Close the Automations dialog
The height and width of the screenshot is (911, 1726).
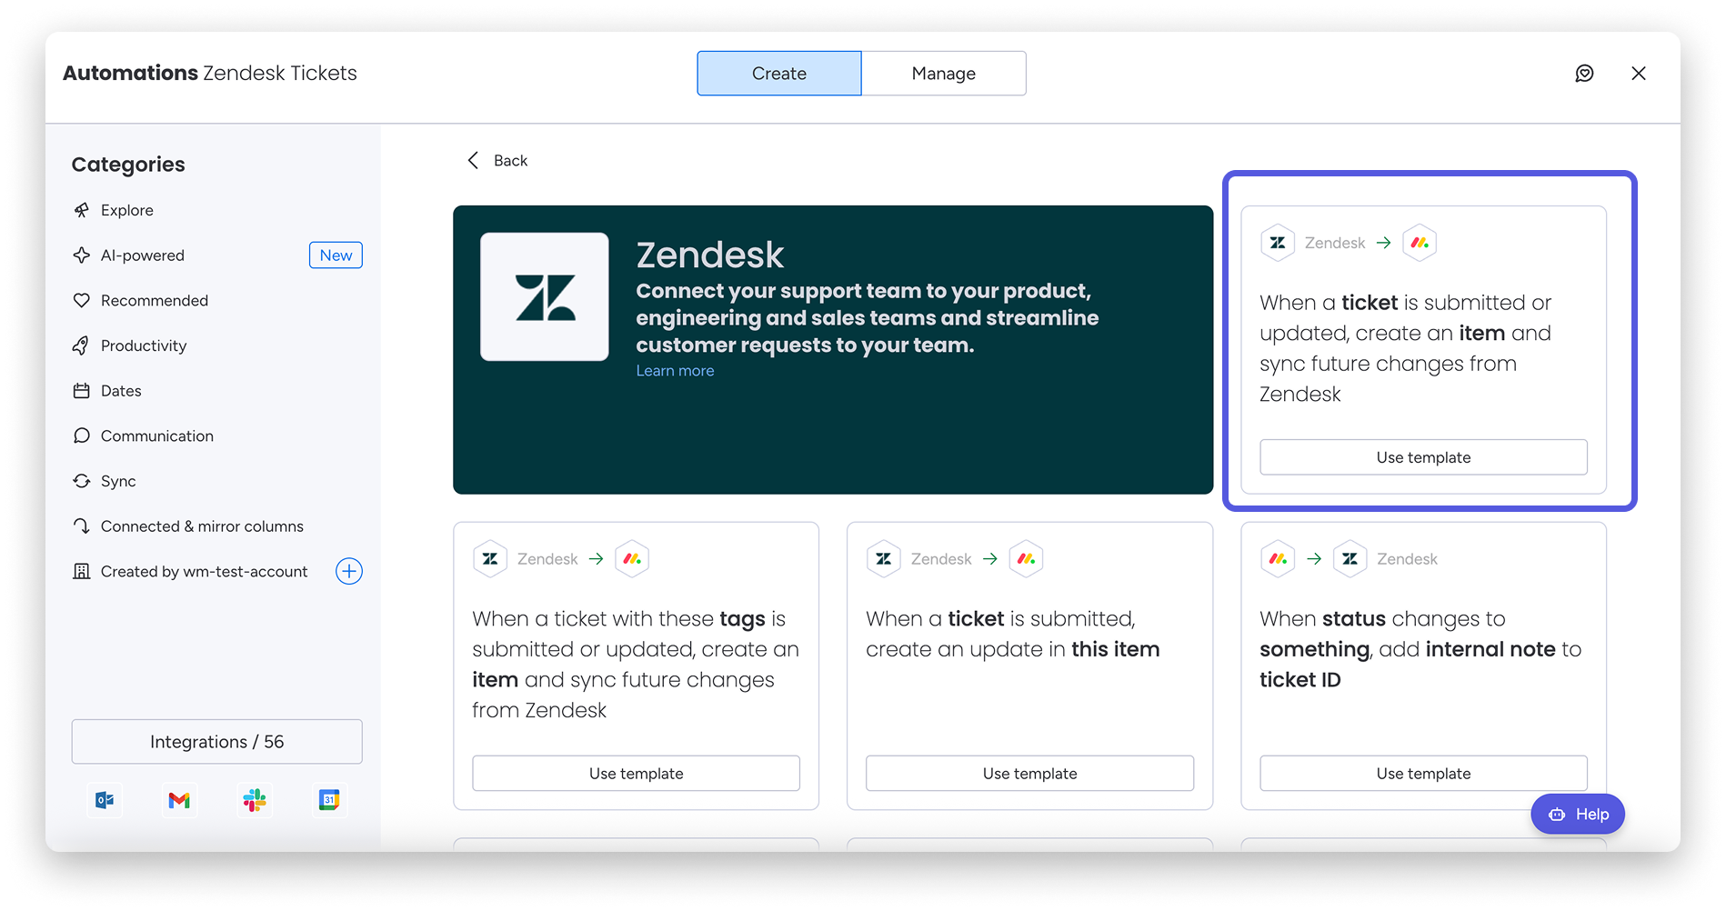tap(1639, 73)
